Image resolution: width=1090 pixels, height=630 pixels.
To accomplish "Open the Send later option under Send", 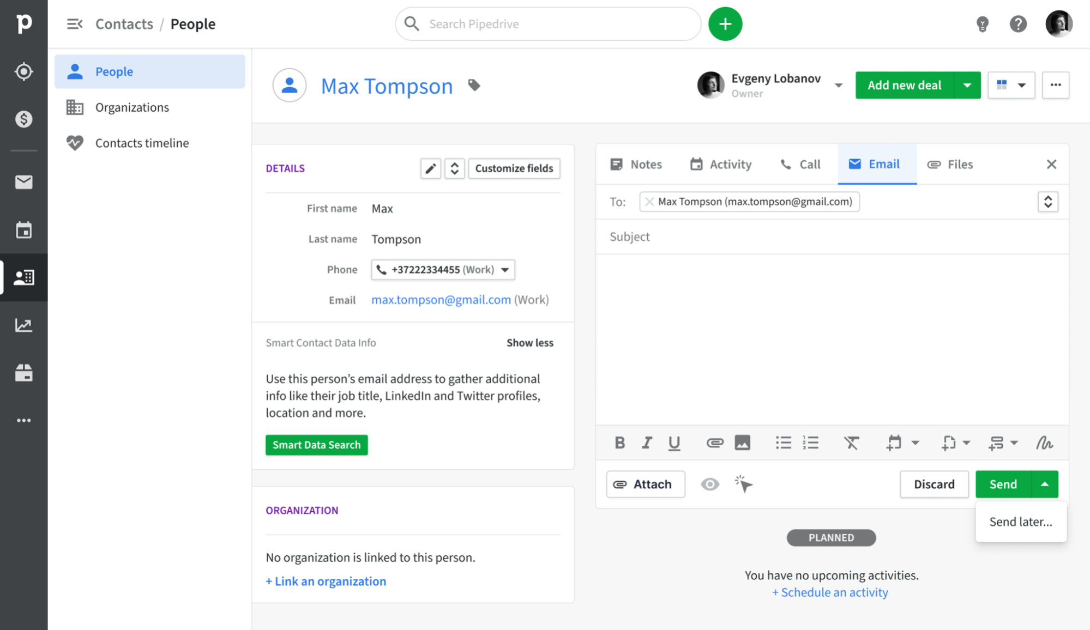I will pyautogui.click(x=1020, y=522).
